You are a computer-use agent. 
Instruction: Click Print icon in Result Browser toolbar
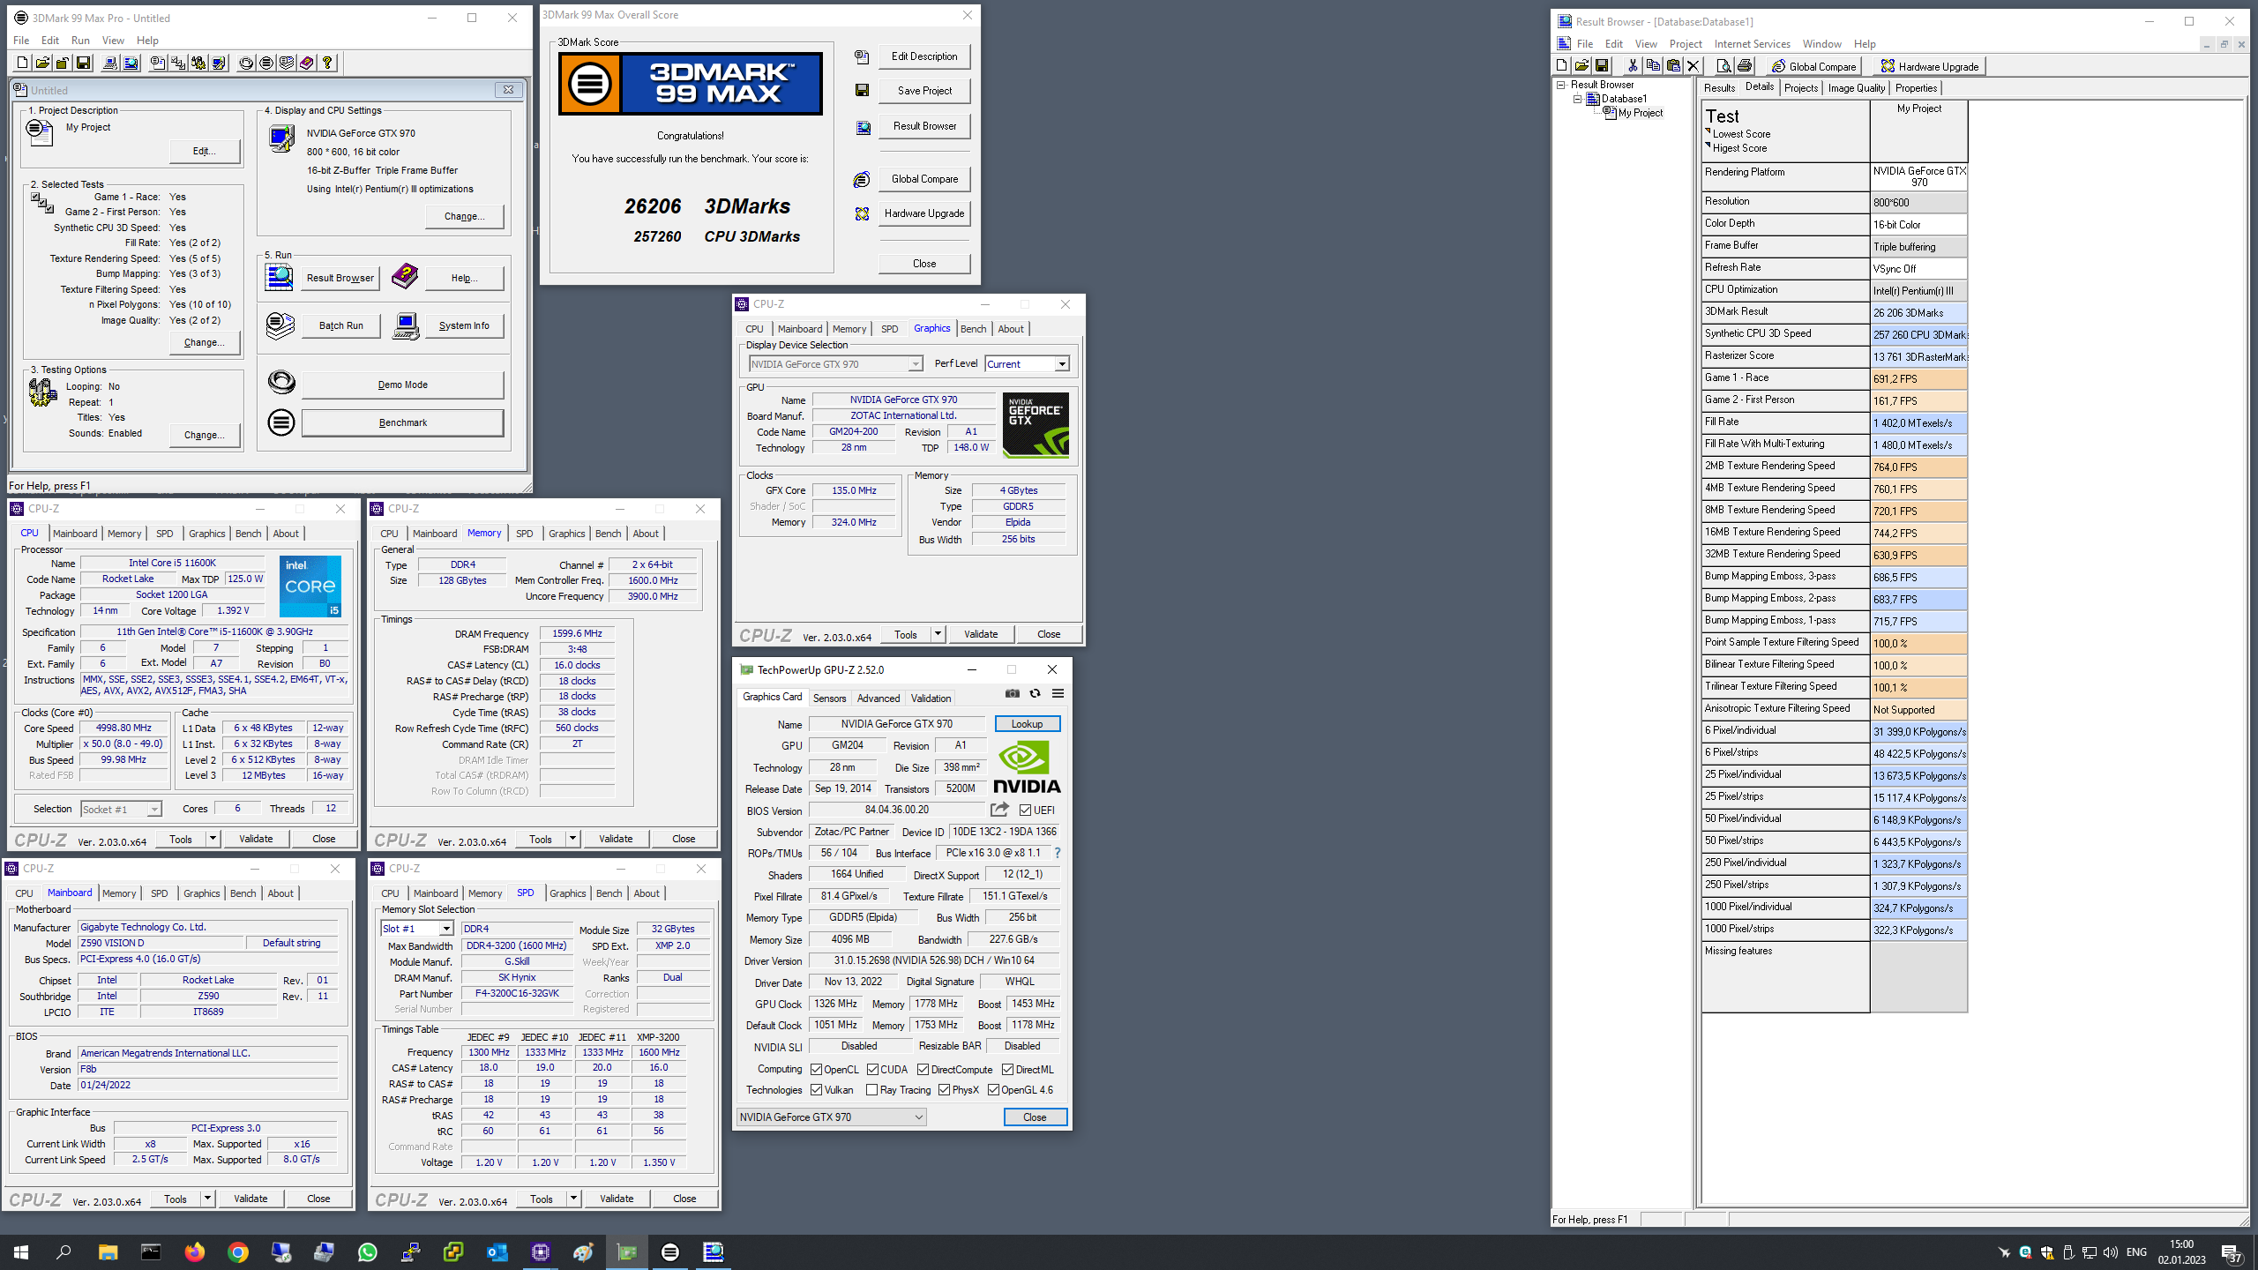[1744, 66]
